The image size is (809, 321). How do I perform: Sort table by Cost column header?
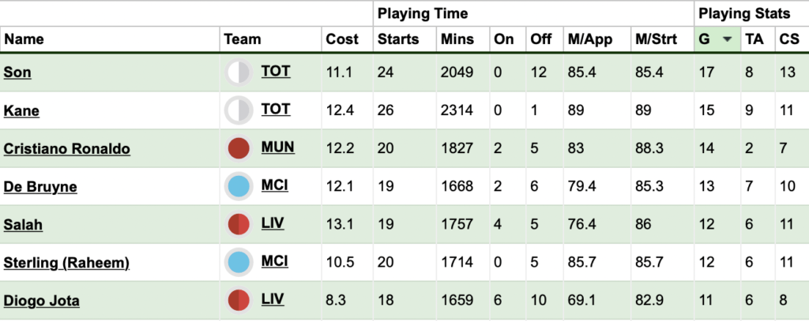[x=342, y=39]
